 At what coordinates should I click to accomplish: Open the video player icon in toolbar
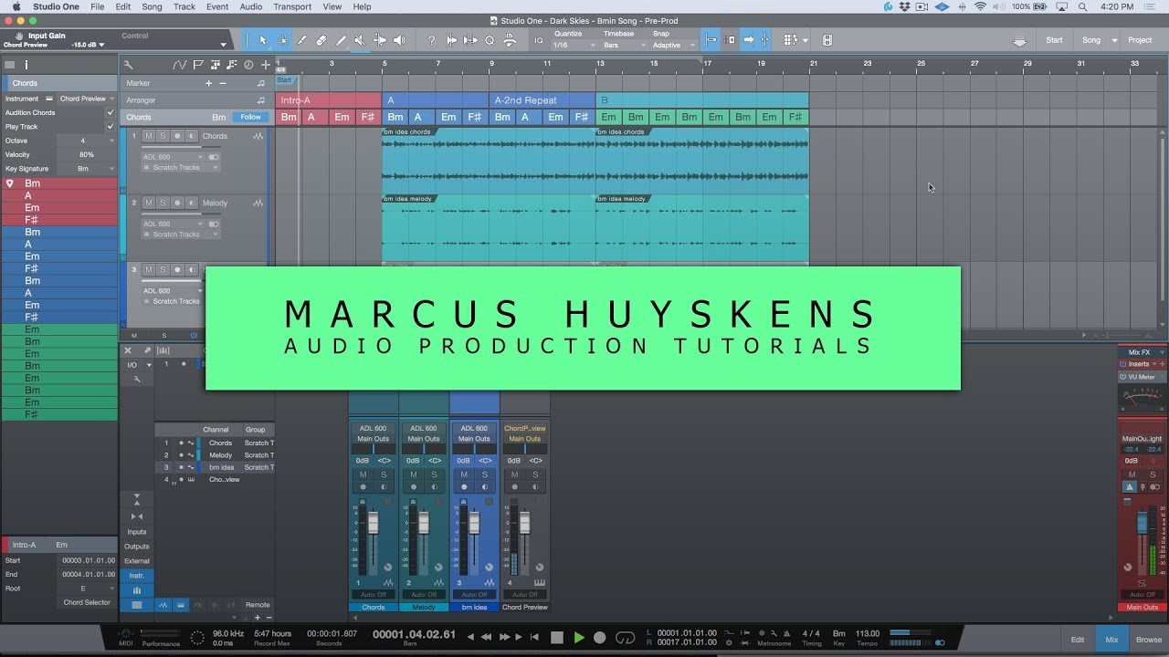827,40
